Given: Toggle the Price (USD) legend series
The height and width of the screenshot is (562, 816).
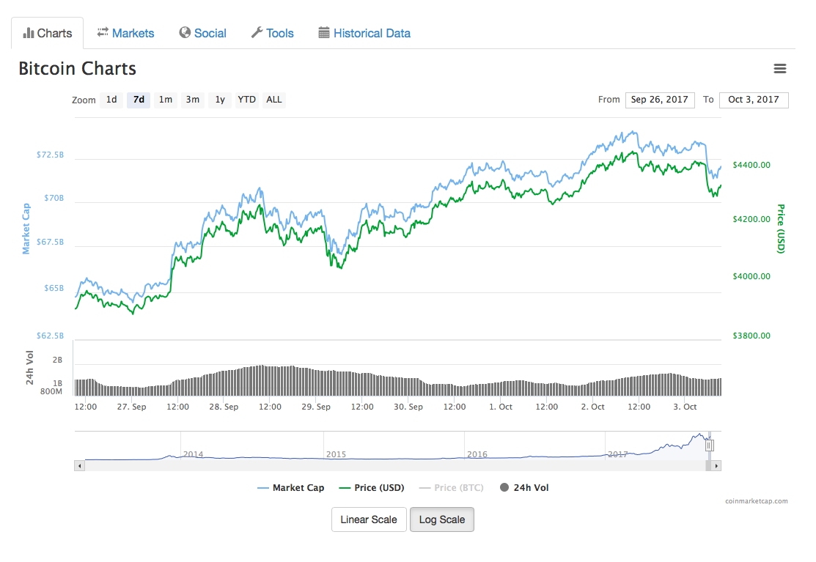Looking at the screenshot, I should tap(371, 488).
